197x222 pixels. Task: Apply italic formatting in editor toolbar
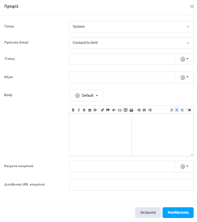point(79,110)
